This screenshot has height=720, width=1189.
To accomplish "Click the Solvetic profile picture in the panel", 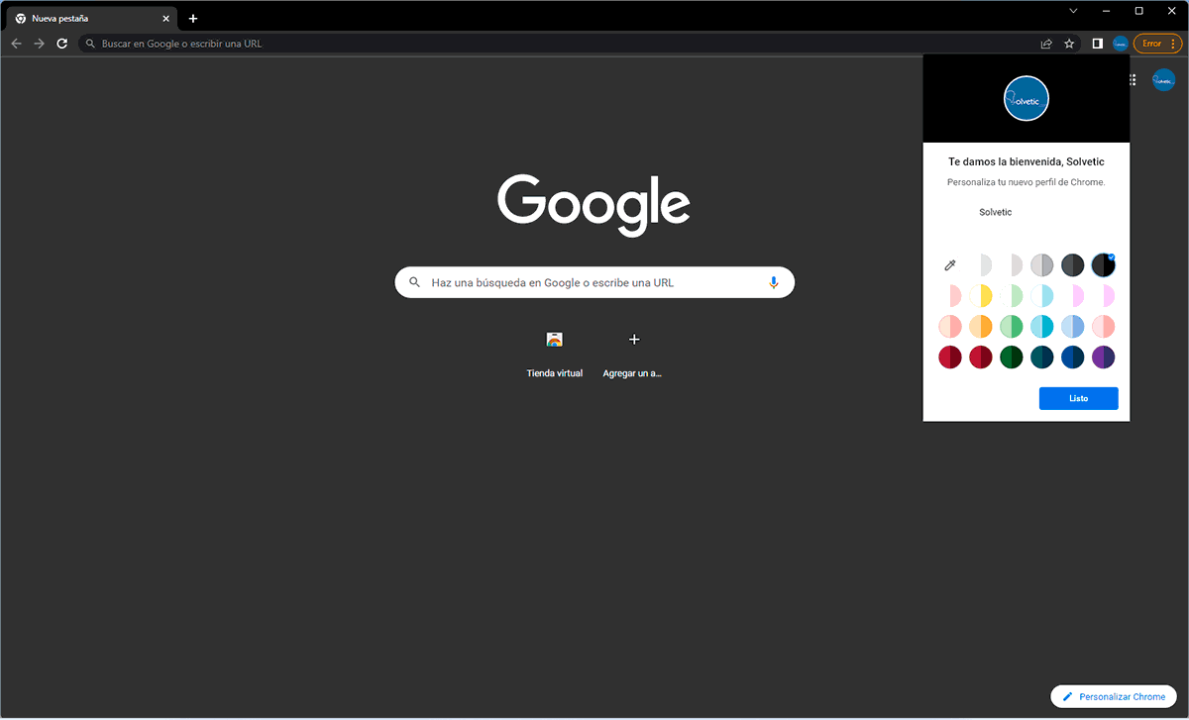I will click(x=1027, y=99).
